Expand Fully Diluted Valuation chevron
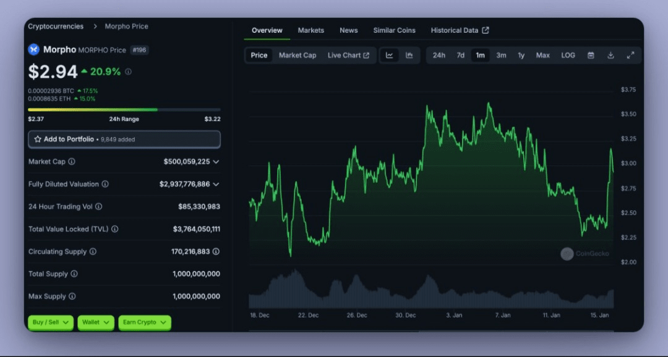The height and width of the screenshot is (357, 668). pyautogui.click(x=216, y=184)
